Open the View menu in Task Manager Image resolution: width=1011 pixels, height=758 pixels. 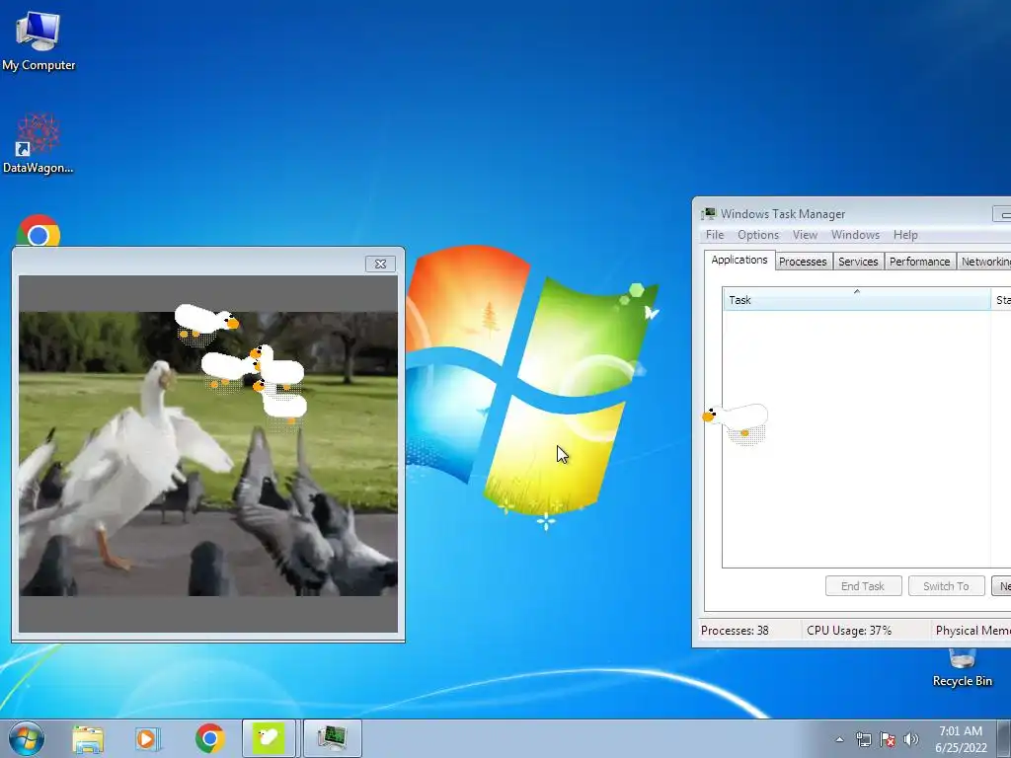[805, 235]
